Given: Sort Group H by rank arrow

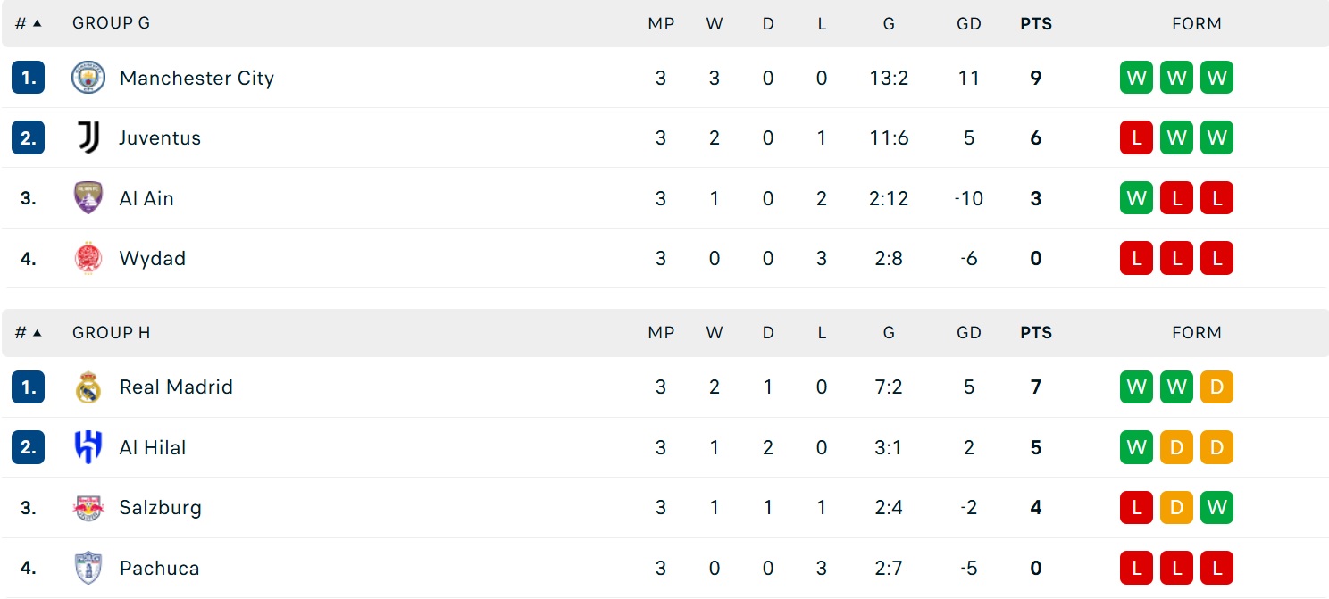Looking at the screenshot, I should [38, 332].
